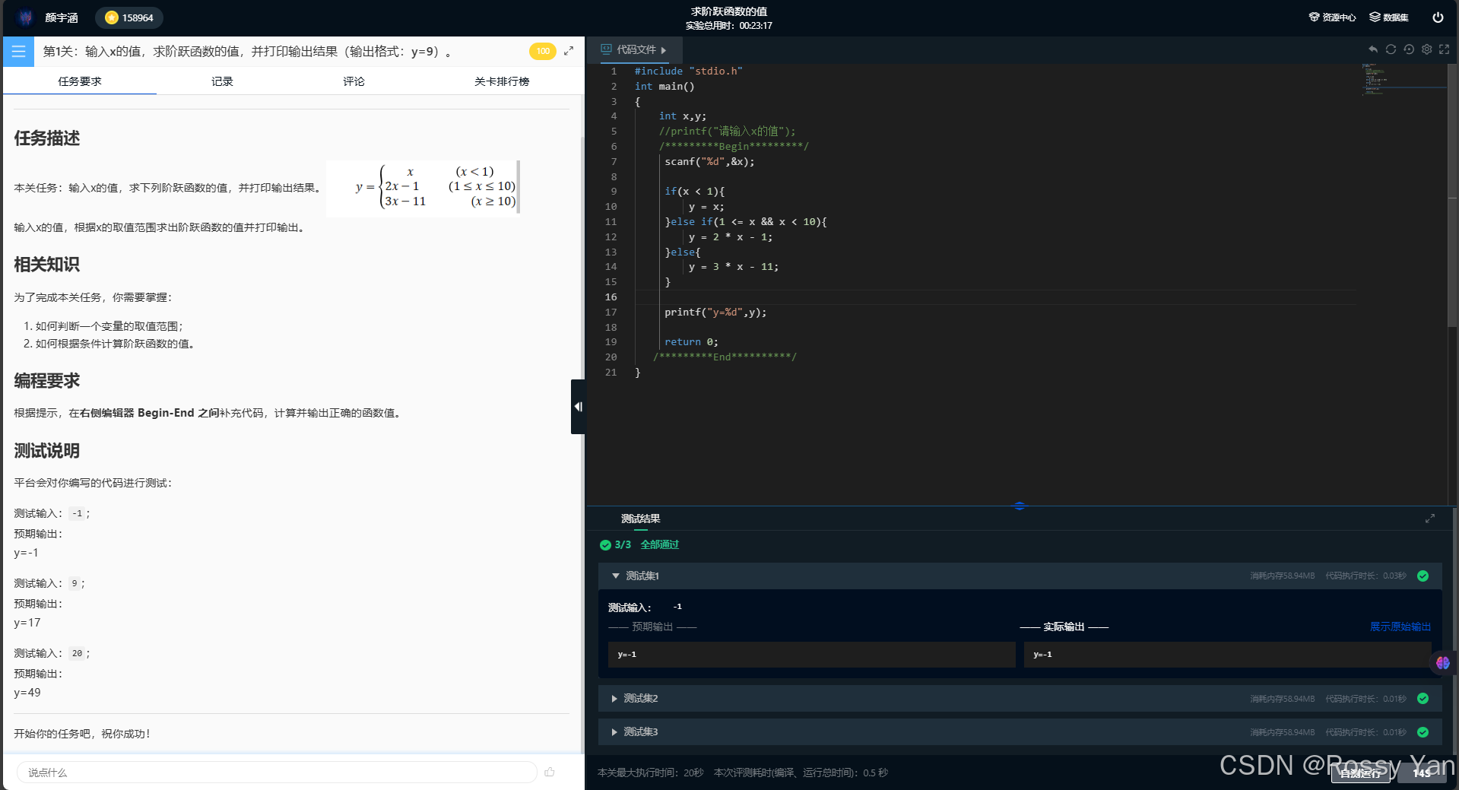Switch to the 记录 tab
The height and width of the screenshot is (790, 1459).
point(222,81)
